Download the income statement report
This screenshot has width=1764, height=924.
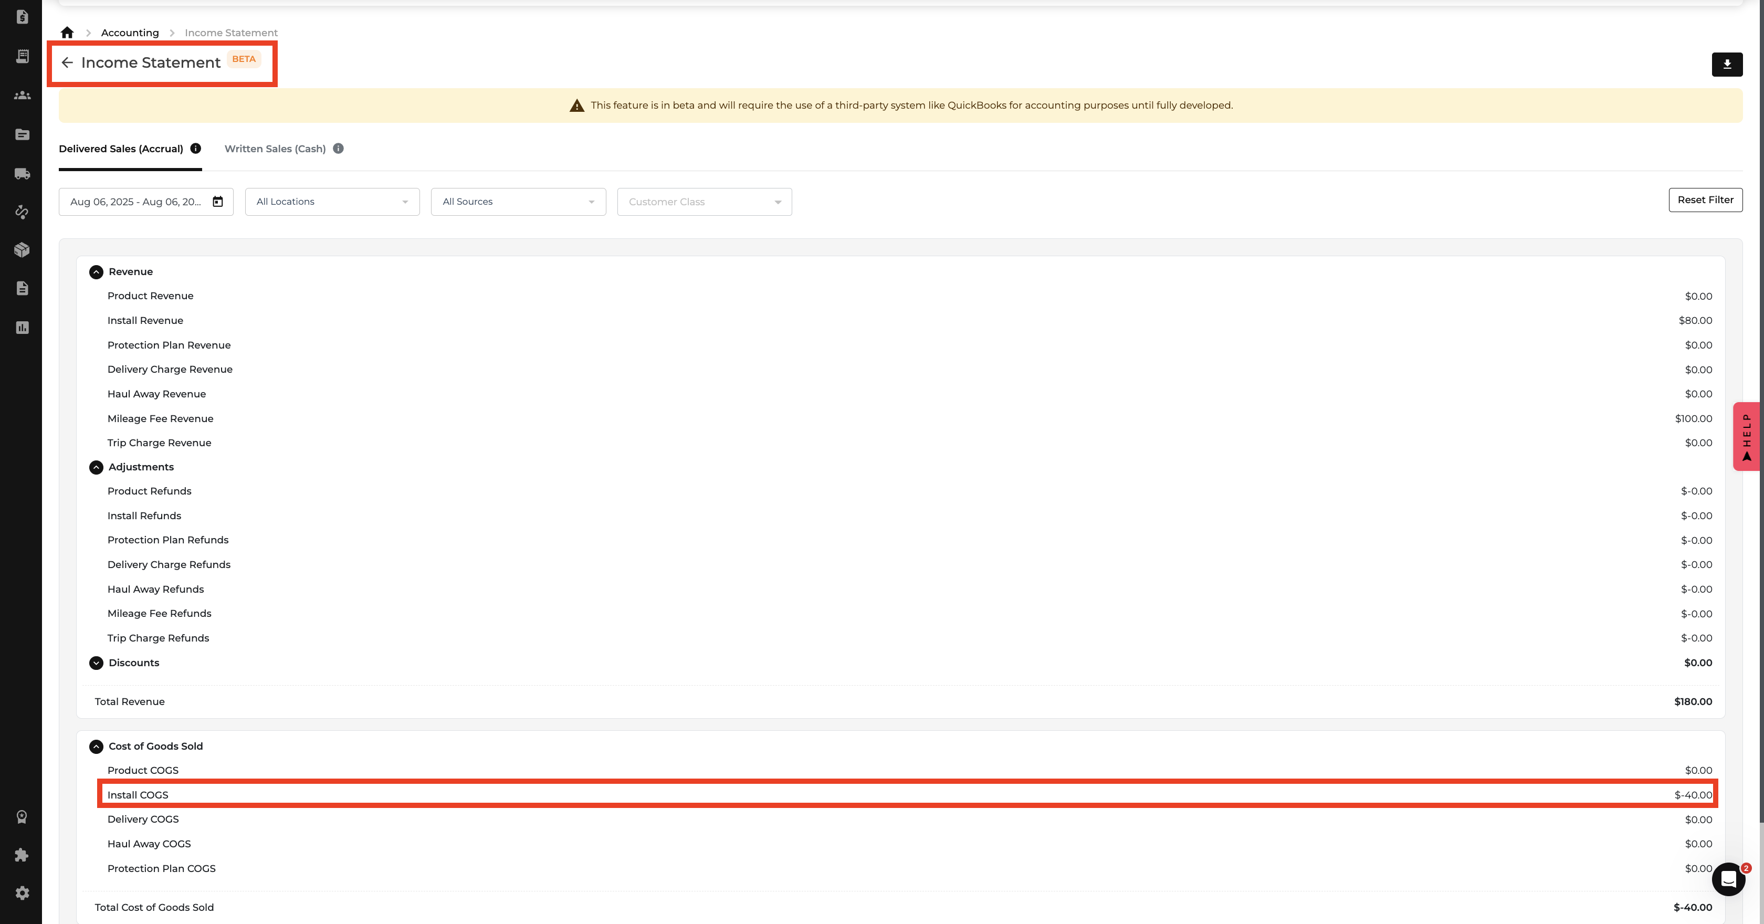coord(1727,65)
